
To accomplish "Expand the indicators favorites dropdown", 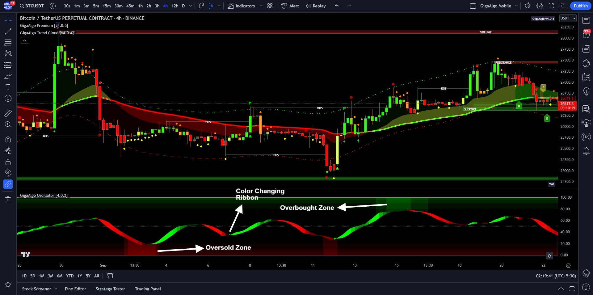I will click(261, 6).
